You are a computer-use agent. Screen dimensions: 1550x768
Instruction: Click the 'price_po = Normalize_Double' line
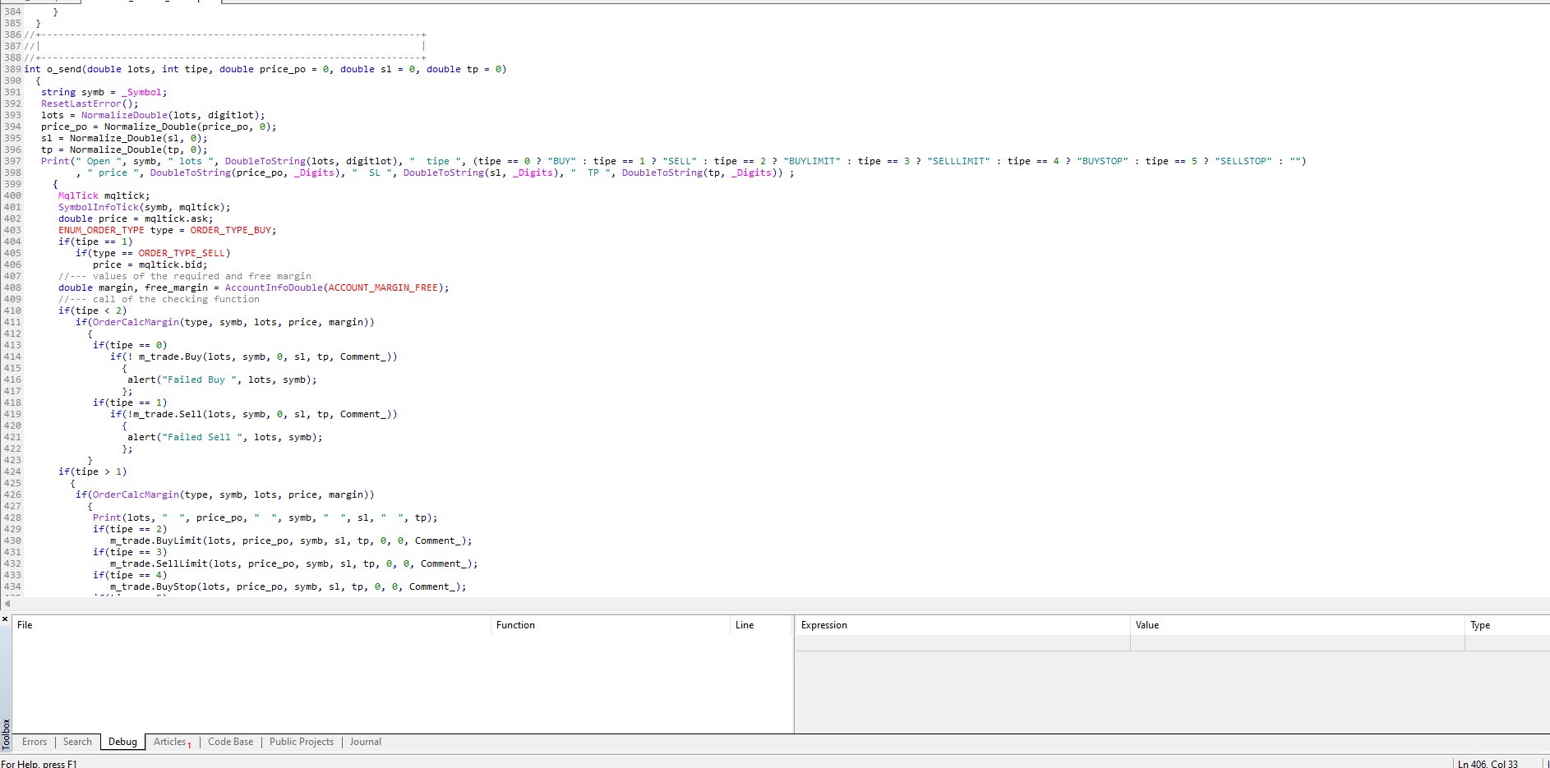pyautogui.click(x=159, y=126)
